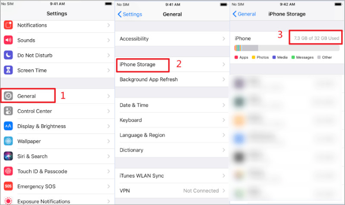Tap the Control Center icon
Image resolution: width=345 pixels, height=205 pixels.
tap(9, 111)
